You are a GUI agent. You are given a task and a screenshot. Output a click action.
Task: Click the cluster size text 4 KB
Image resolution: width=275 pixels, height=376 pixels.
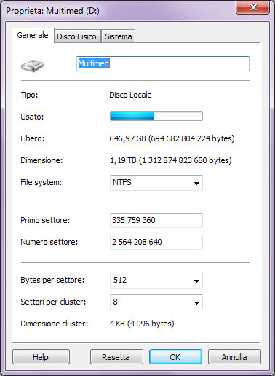click(142, 324)
